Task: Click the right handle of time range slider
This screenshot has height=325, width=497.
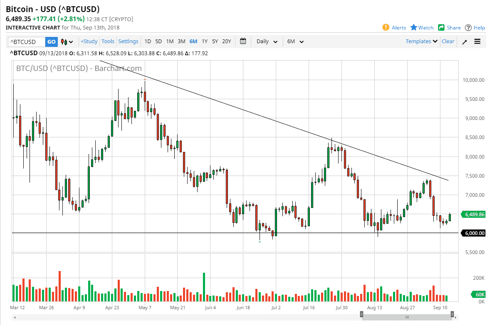Action: coord(452,317)
